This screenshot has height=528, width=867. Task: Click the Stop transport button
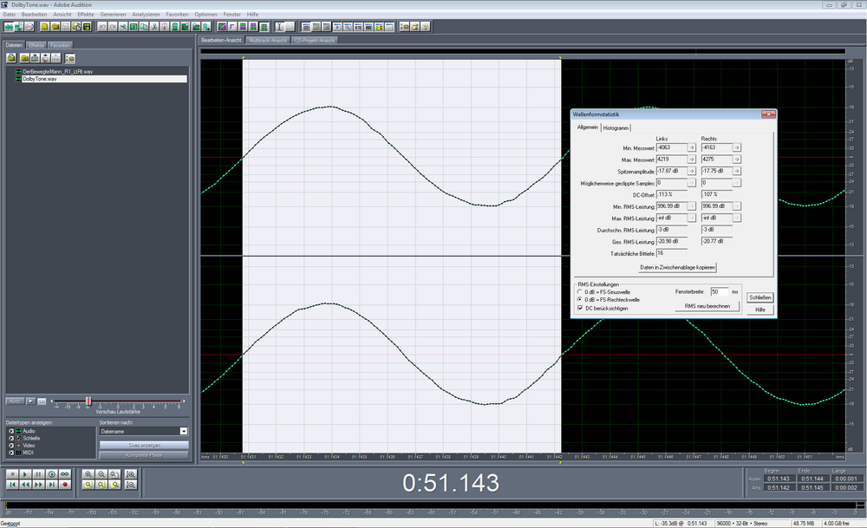point(11,474)
